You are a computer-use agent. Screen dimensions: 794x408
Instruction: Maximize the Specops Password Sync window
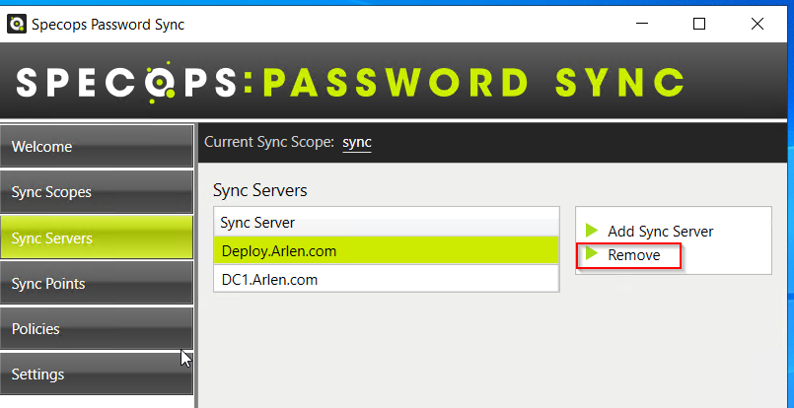[699, 24]
